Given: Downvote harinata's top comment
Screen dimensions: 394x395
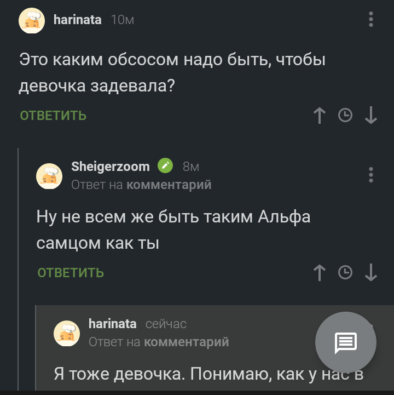Looking at the screenshot, I should tap(371, 115).
